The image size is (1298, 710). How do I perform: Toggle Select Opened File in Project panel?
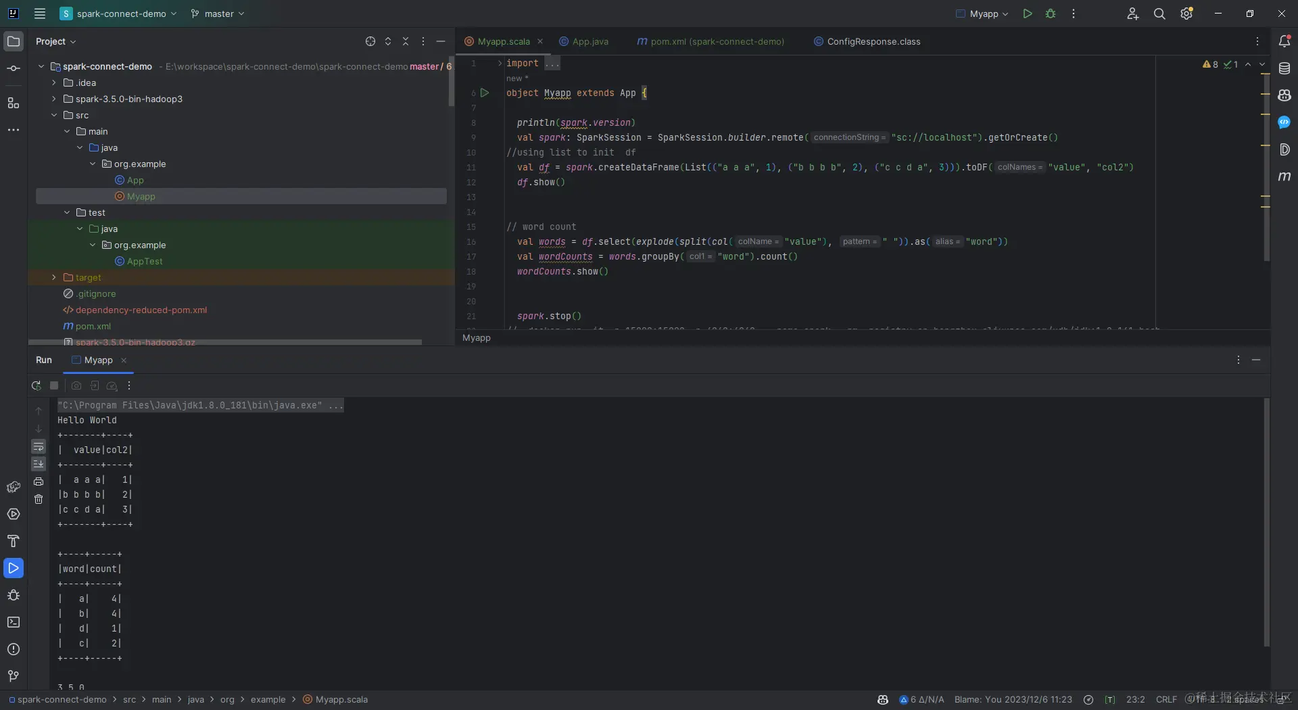[x=370, y=41]
